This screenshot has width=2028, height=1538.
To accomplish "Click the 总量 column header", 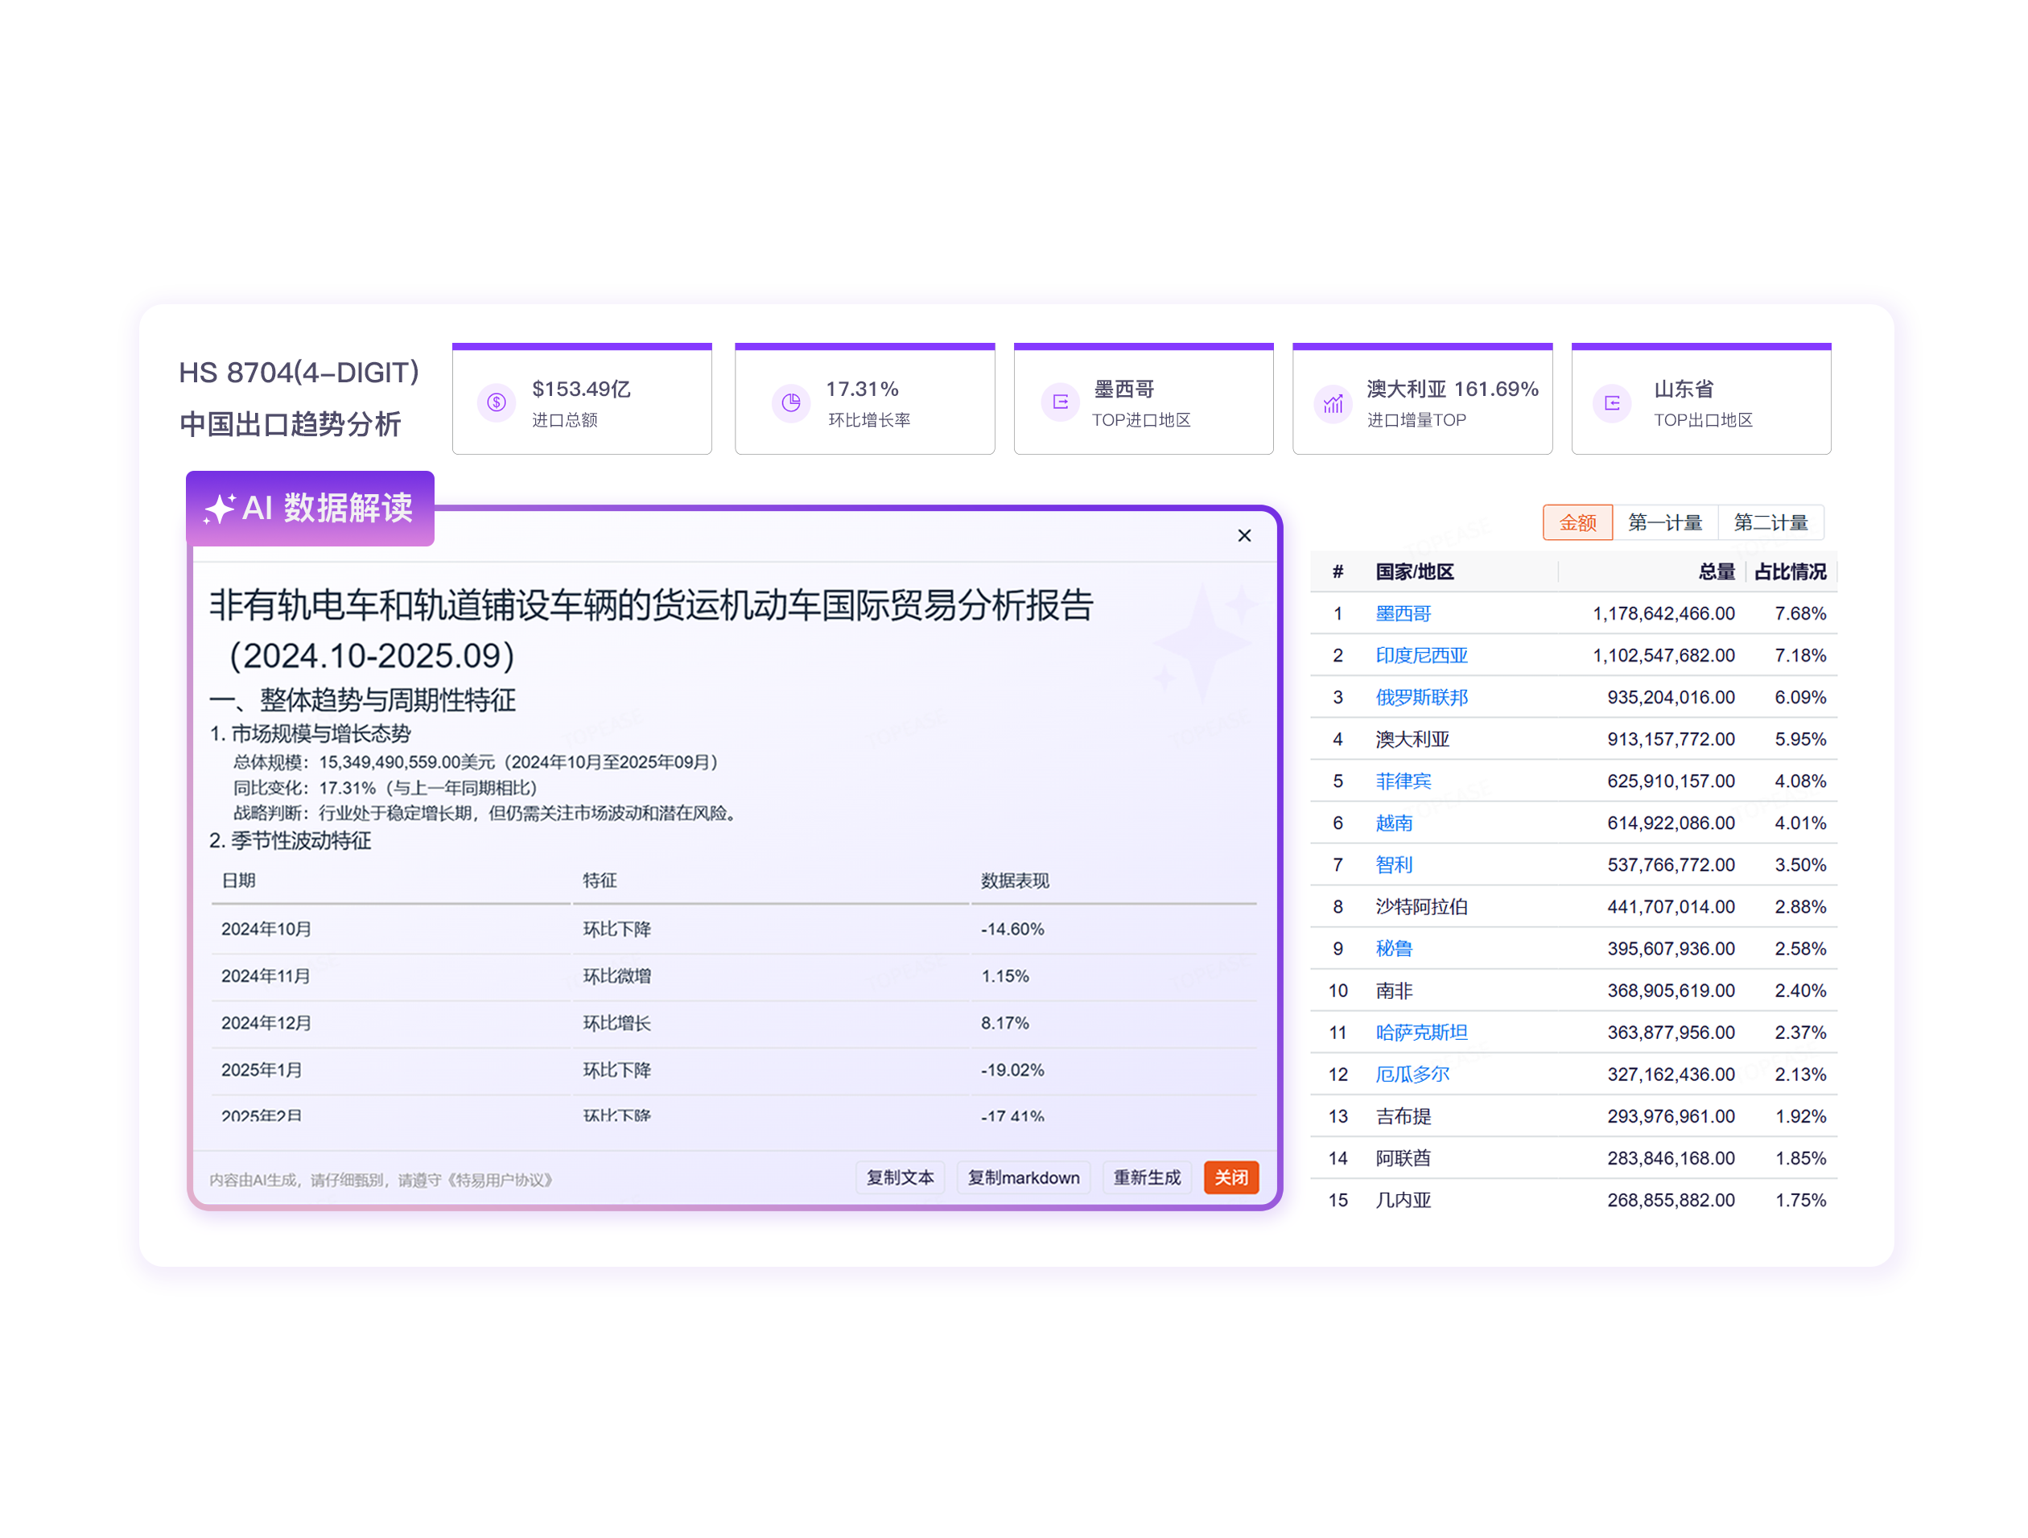I will point(1716,572).
